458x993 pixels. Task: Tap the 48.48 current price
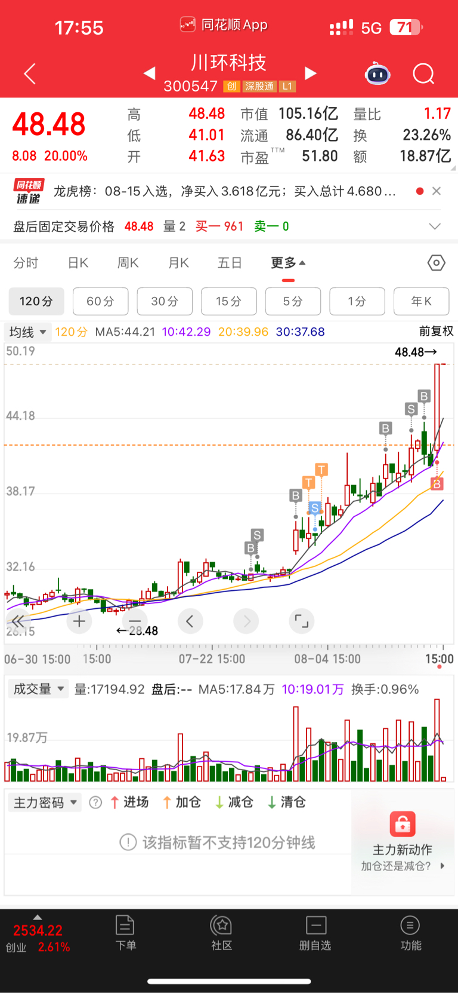(49, 124)
